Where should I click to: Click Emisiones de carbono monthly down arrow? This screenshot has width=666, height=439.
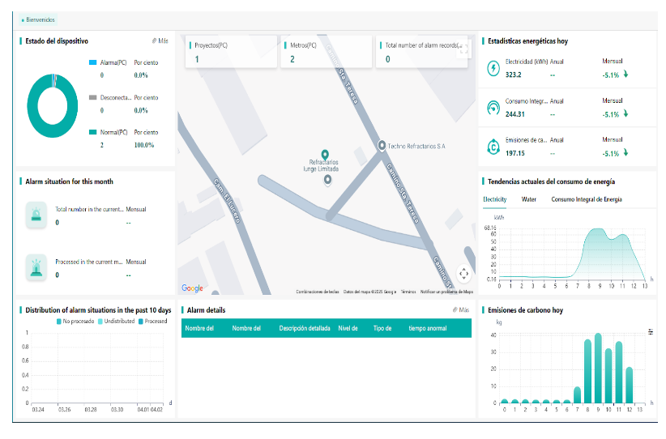pyautogui.click(x=625, y=153)
